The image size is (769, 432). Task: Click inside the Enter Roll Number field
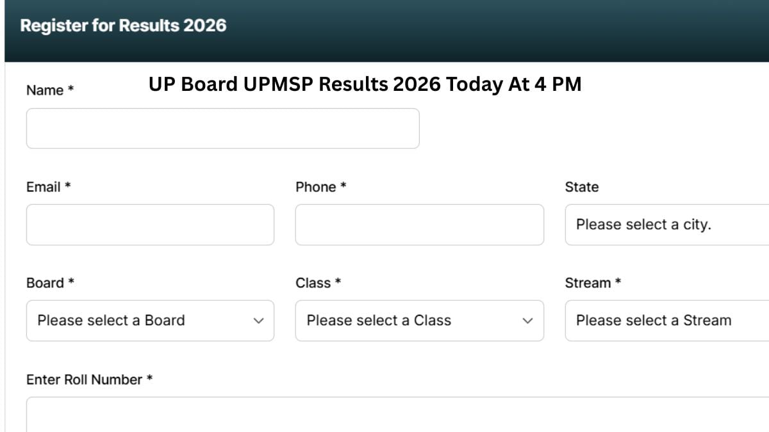[384, 413]
